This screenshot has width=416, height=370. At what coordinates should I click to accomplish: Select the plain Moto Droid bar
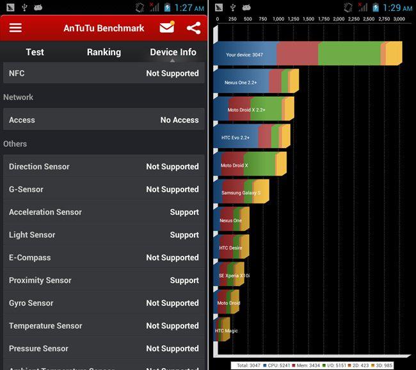click(x=227, y=301)
